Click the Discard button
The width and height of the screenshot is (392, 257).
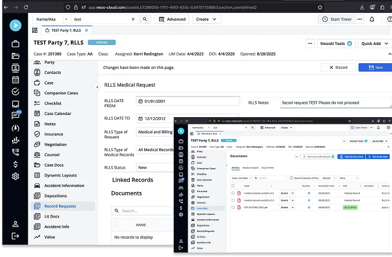coord(338,67)
